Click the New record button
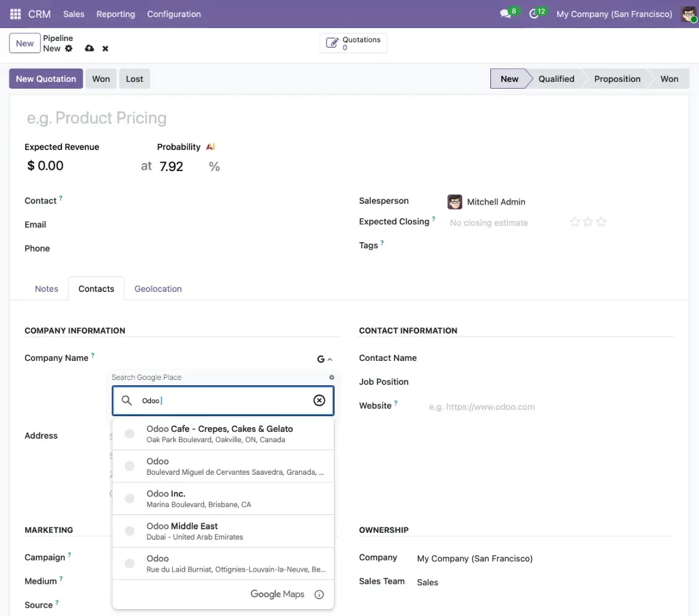Screen dimensions: 699x616 pyautogui.click(x=25, y=43)
